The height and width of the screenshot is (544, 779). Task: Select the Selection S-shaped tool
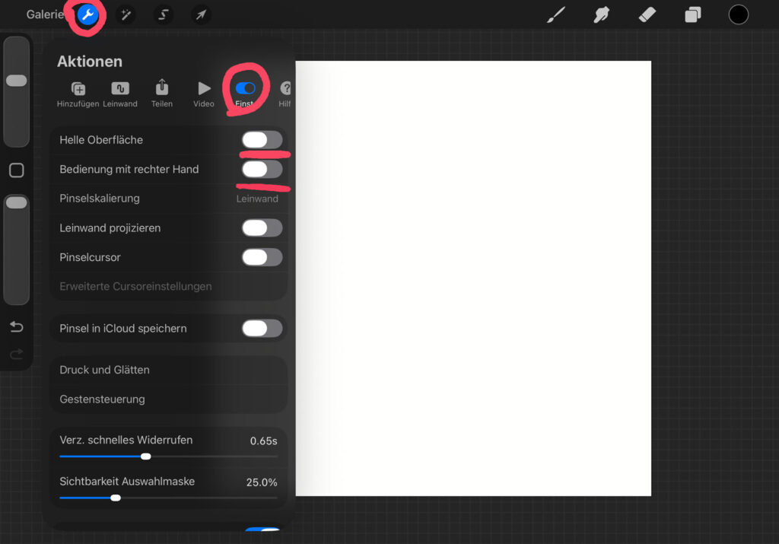click(x=164, y=15)
